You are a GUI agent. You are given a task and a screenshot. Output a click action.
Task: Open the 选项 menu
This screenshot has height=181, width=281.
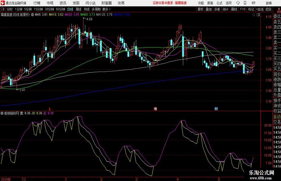(229, 3)
